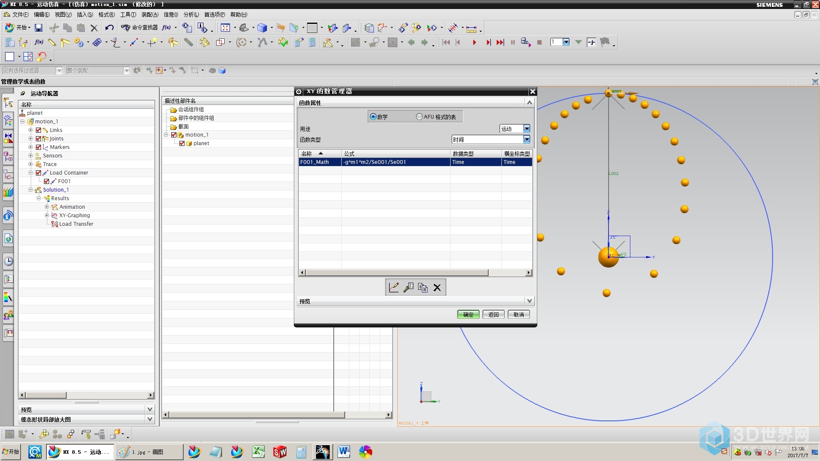The image size is (820, 461).
Task: Click the Stop animation button
Action: click(539, 42)
